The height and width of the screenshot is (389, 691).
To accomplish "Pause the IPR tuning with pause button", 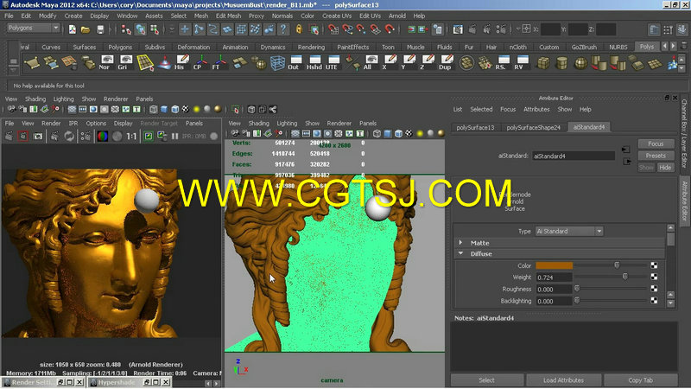I will coord(175,137).
